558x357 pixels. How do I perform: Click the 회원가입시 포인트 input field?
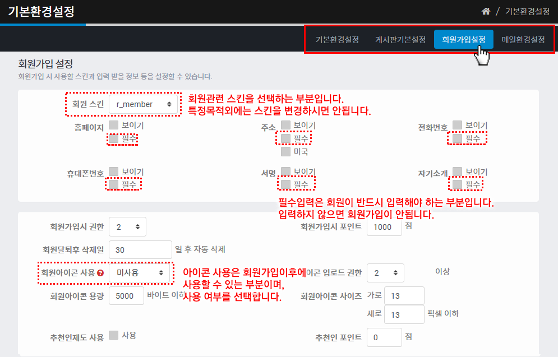coord(384,226)
